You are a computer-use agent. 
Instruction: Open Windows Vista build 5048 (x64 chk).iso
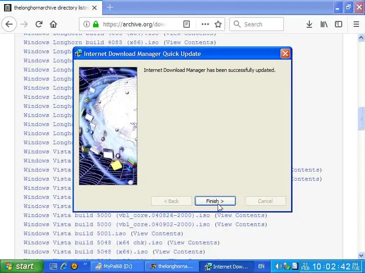pos(93,243)
